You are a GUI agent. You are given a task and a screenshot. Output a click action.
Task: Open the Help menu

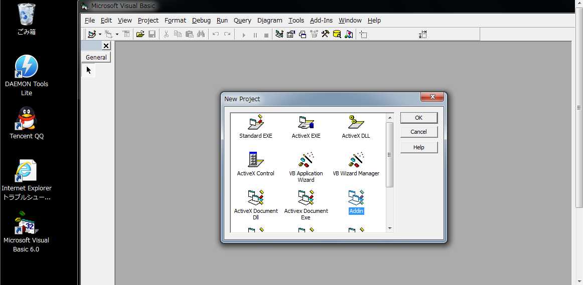click(x=374, y=21)
